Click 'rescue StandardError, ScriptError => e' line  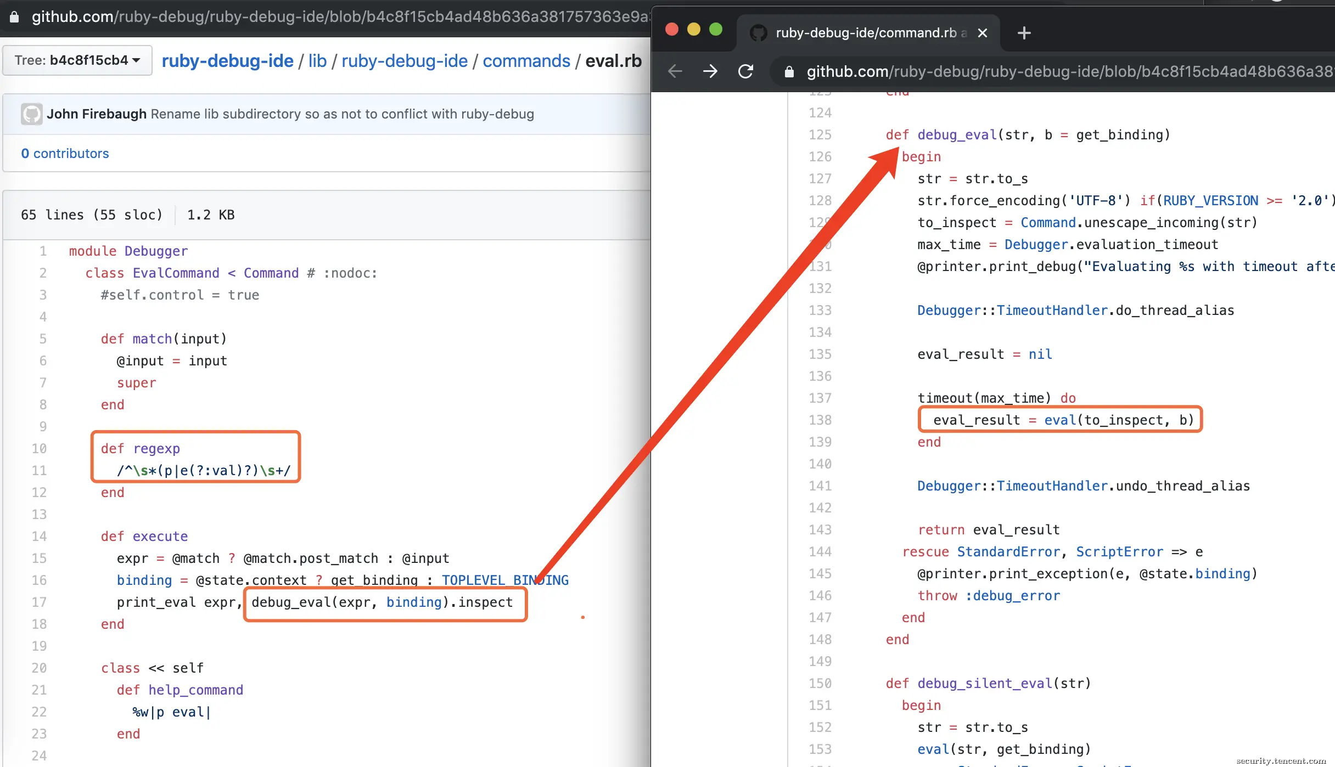click(x=1052, y=552)
